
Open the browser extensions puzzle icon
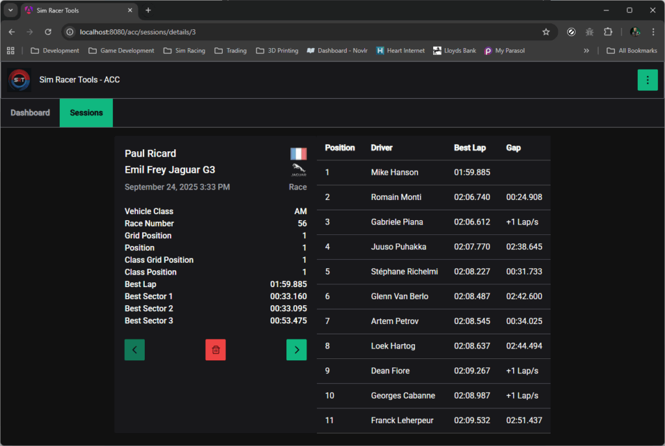(x=608, y=32)
